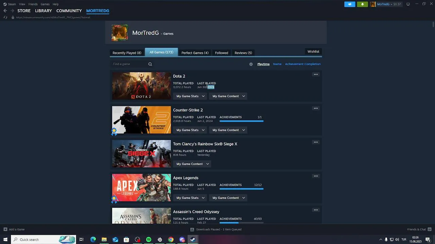Select the All Games (173) tab
Screen dimensions: 435x244
(161, 52)
